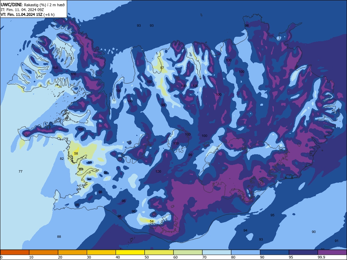Pick the 30–40 golden legend swatch

[x=101, y=252]
